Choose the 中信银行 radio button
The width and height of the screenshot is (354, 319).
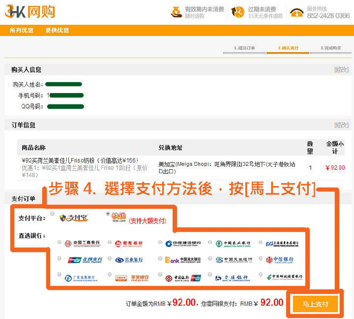tap(260, 259)
